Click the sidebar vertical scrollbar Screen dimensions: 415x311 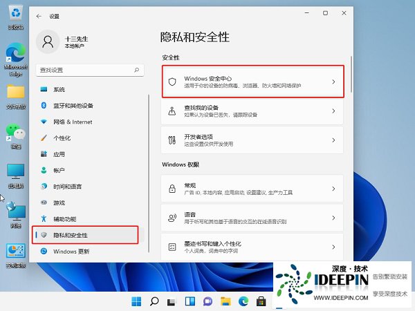pos(149,173)
